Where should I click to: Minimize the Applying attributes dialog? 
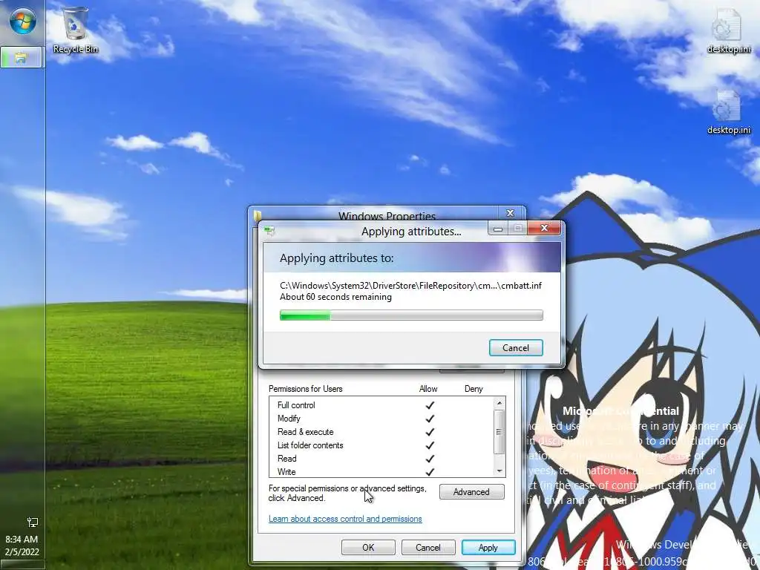coord(498,229)
